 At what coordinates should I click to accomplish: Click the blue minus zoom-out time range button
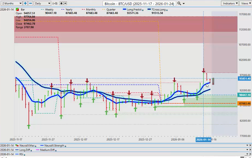[30, 3]
